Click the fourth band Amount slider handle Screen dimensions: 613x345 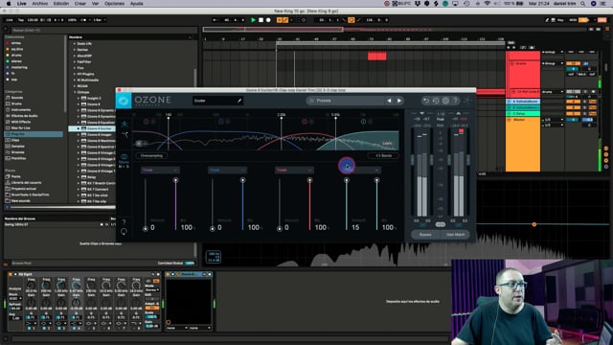(x=347, y=180)
